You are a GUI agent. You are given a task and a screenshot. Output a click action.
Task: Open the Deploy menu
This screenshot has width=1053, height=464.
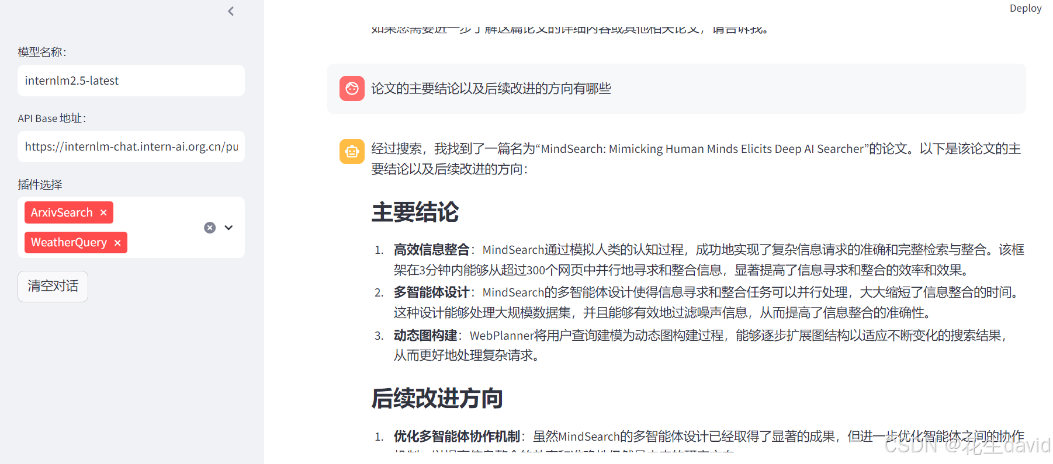coord(1026,8)
